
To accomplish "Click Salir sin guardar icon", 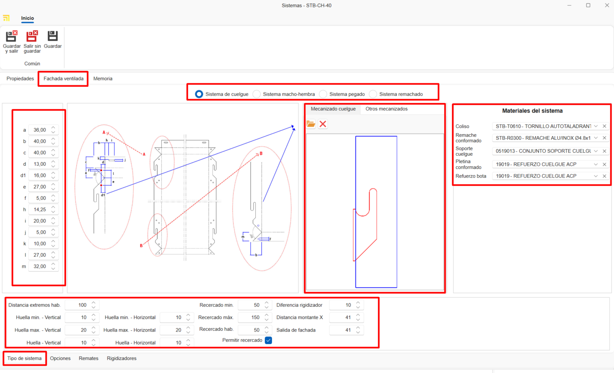I will (32, 37).
